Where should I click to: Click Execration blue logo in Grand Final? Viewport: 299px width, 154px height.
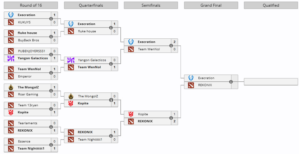click(191, 78)
